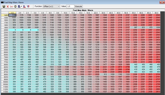Select the 0 cell in row 2000, column 1.5
Viewport: 165px width, 95px height.
tap(12, 30)
